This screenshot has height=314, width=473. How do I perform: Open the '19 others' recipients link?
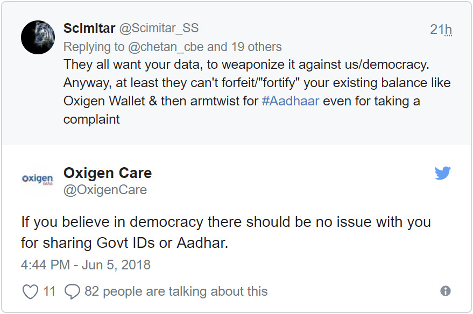click(x=252, y=47)
